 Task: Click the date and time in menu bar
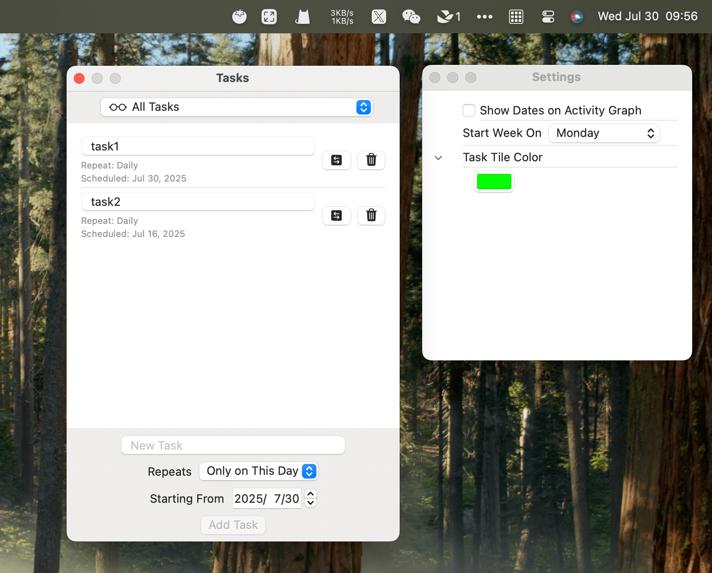647,17
